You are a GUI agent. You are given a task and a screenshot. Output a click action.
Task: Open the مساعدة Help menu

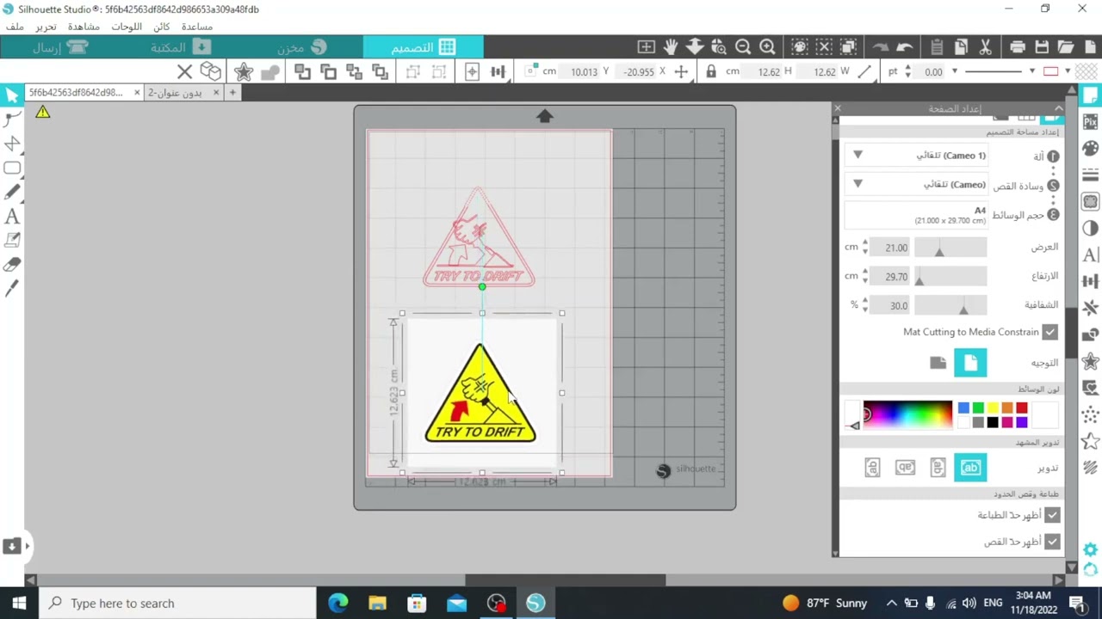196,27
